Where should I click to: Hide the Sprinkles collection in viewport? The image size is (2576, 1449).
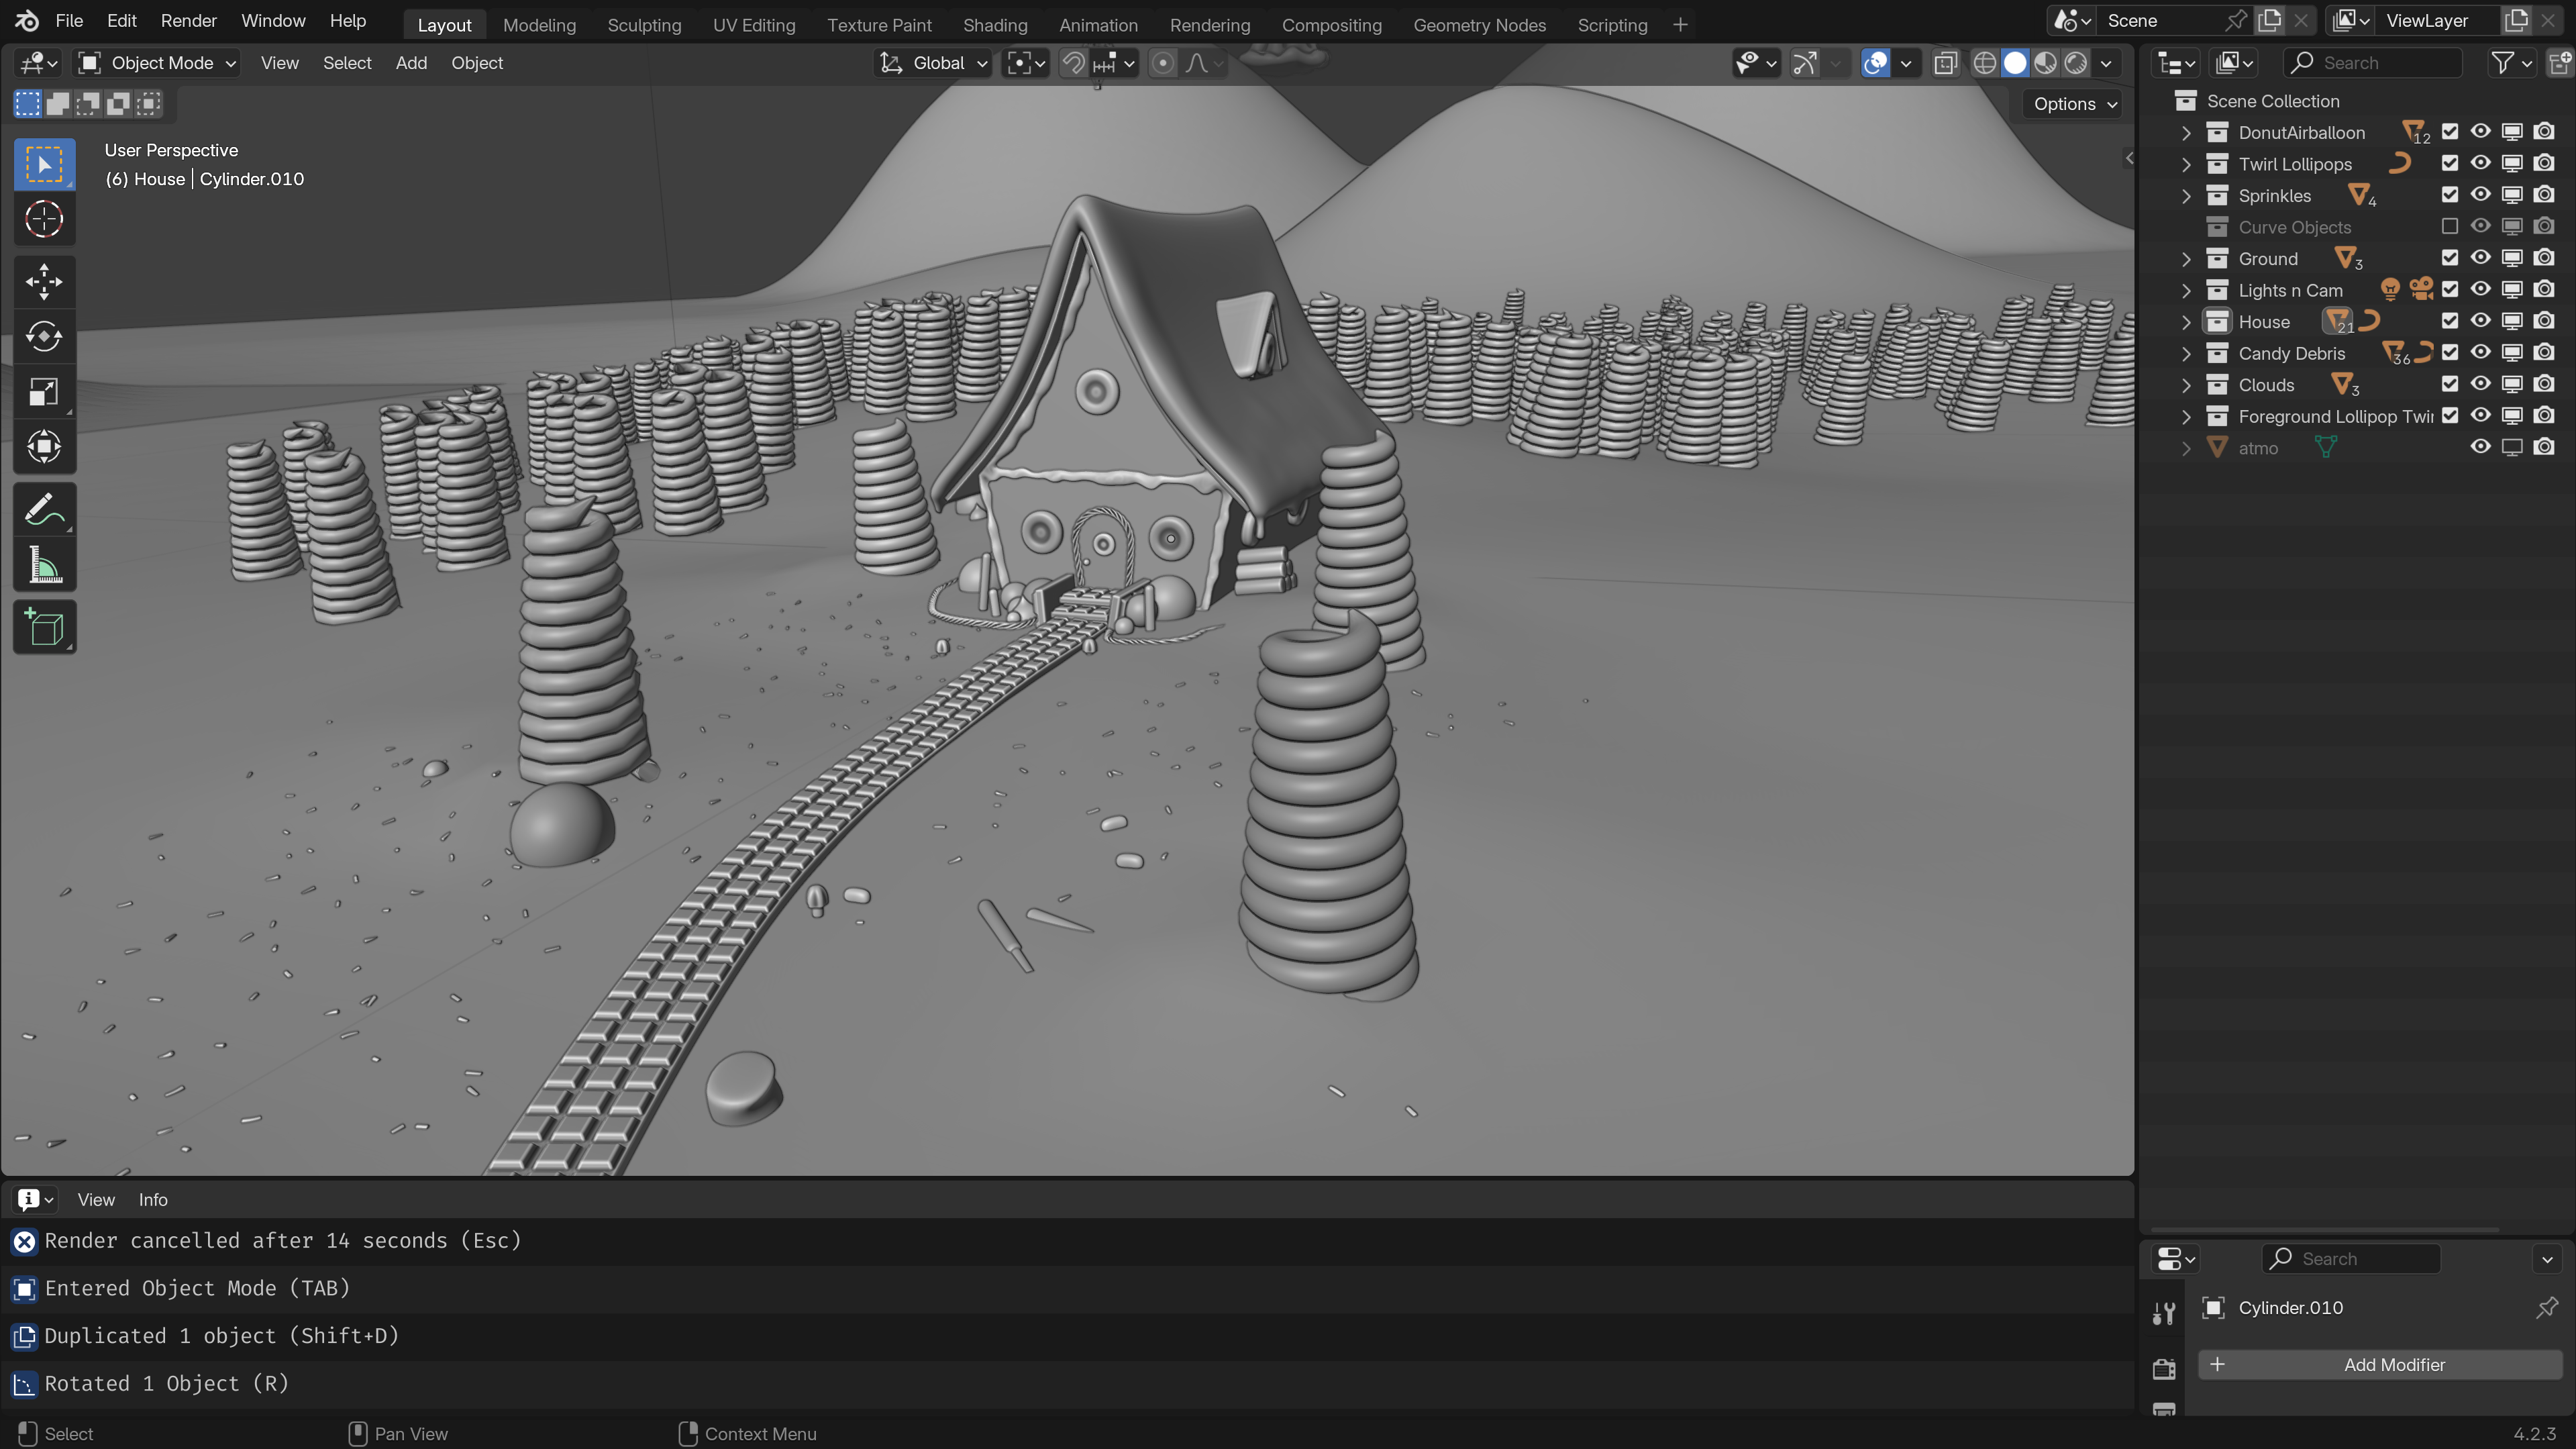[2480, 195]
